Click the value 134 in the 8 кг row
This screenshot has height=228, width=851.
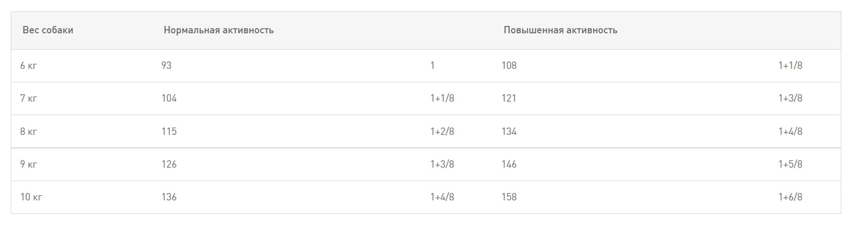509,131
